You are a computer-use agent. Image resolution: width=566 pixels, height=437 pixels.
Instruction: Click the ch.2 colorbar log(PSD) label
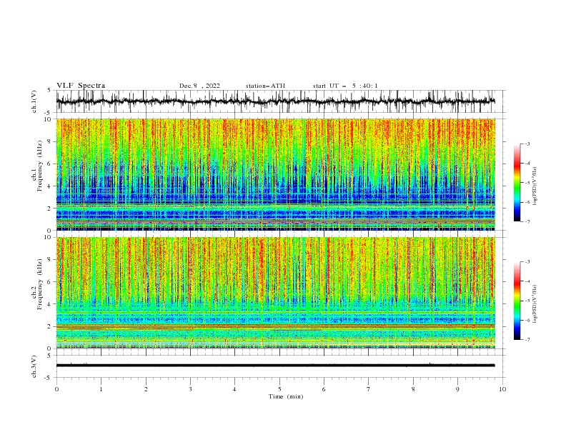point(535,303)
